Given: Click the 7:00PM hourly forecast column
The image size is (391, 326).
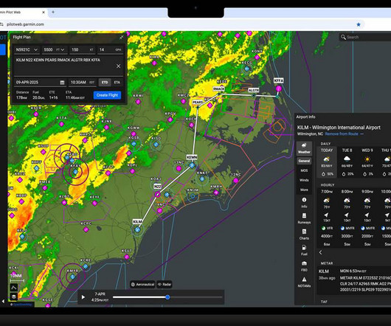Looking at the screenshot, I should pyautogui.click(x=327, y=218).
